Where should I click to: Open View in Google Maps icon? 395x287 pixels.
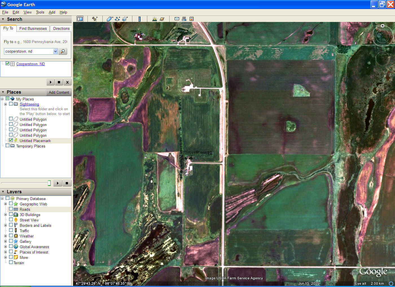[x=192, y=19]
